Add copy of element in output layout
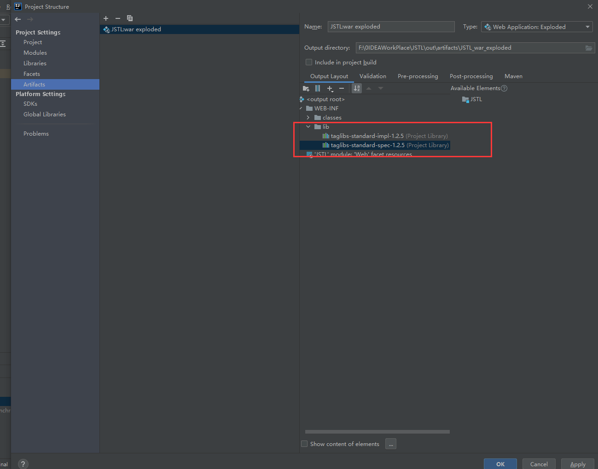Screen dimensions: 598x469 point(330,88)
